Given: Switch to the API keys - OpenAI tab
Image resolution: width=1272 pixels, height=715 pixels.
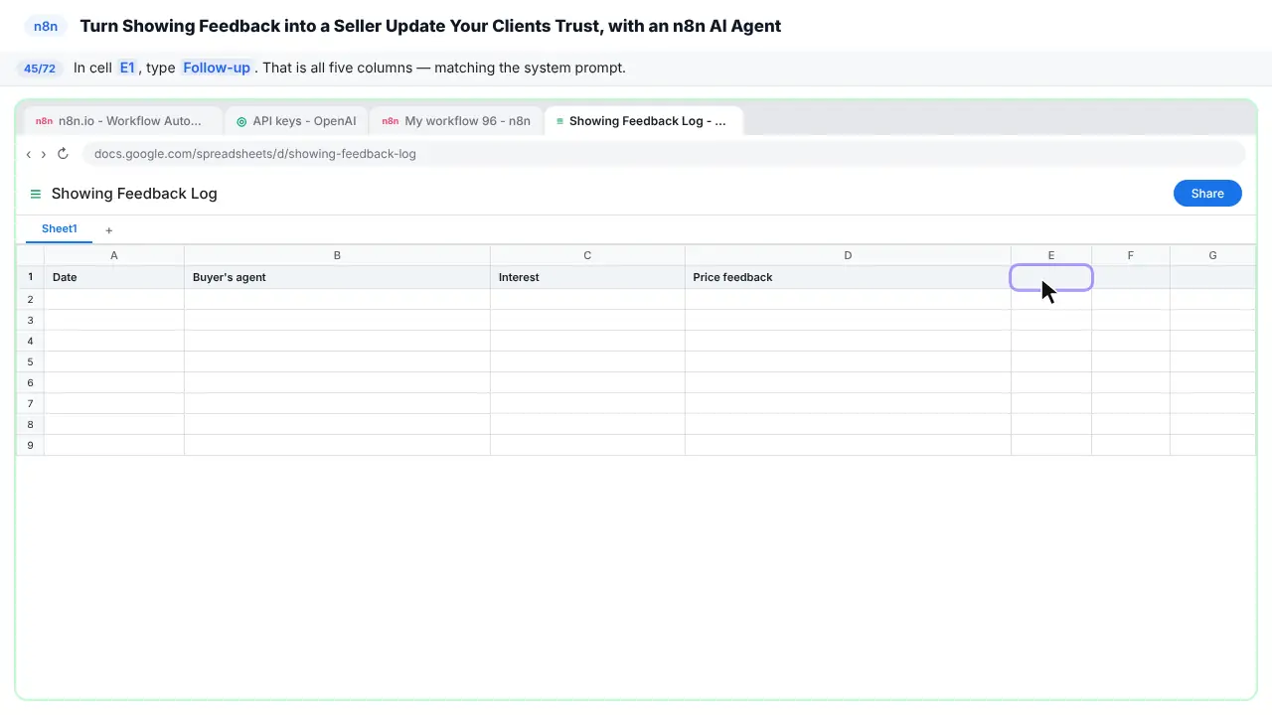Looking at the screenshot, I should click(x=297, y=121).
